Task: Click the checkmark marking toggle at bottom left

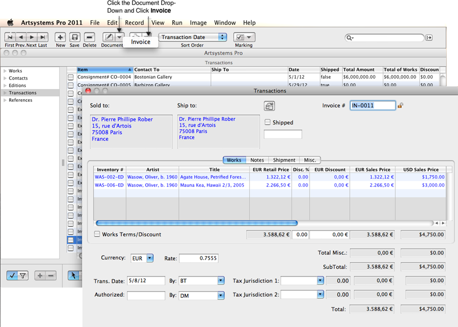Action: point(12,275)
